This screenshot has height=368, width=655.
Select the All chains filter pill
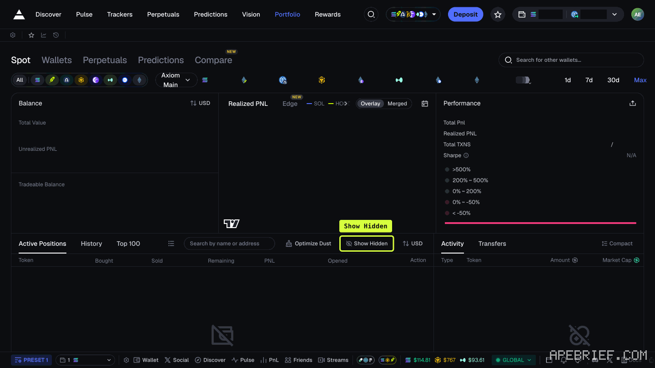pyautogui.click(x=20, y=80)
